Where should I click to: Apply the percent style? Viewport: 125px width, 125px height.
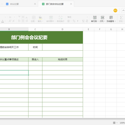point(74,21)
